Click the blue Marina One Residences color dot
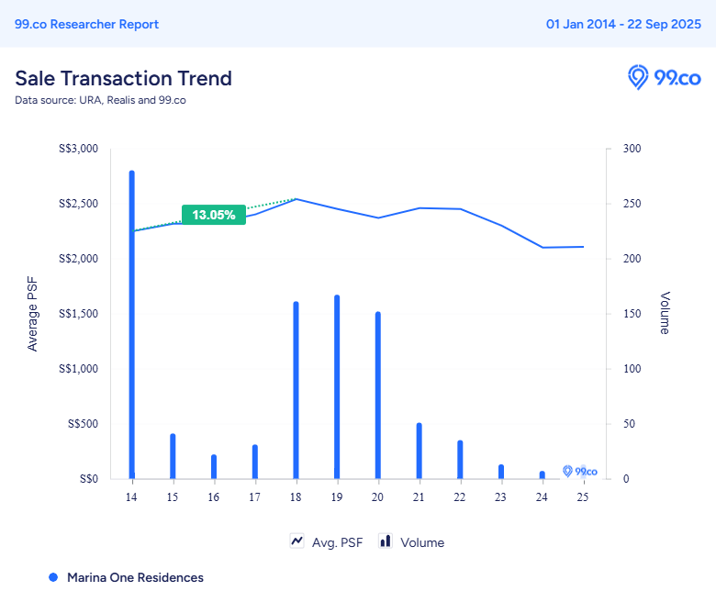This screenshot has width=716, height=591. pos(53,577)
